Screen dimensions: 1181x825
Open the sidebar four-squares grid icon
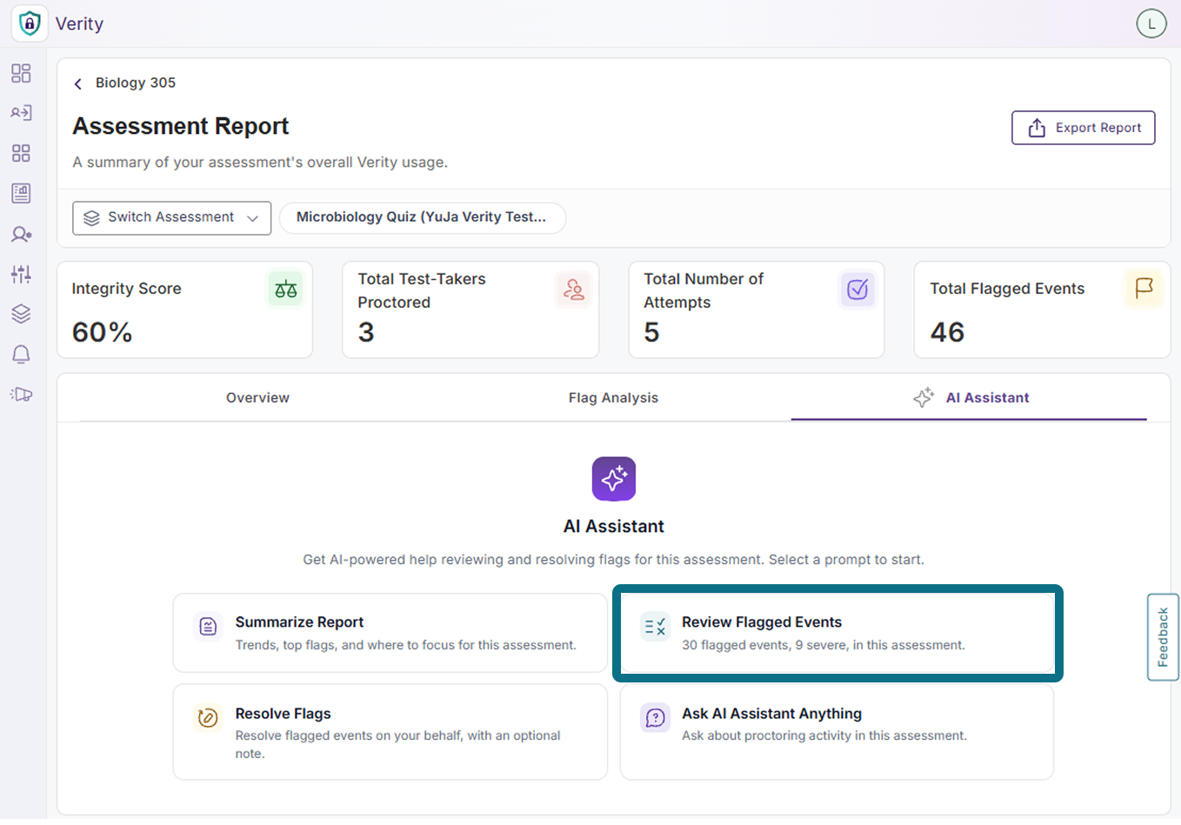pos(21,153)
